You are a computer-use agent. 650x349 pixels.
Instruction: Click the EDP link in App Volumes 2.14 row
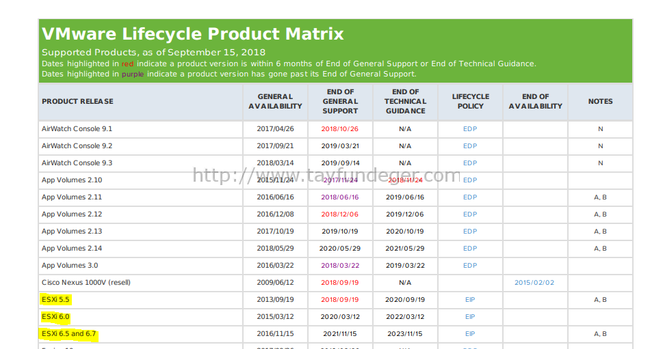[469, 249]
